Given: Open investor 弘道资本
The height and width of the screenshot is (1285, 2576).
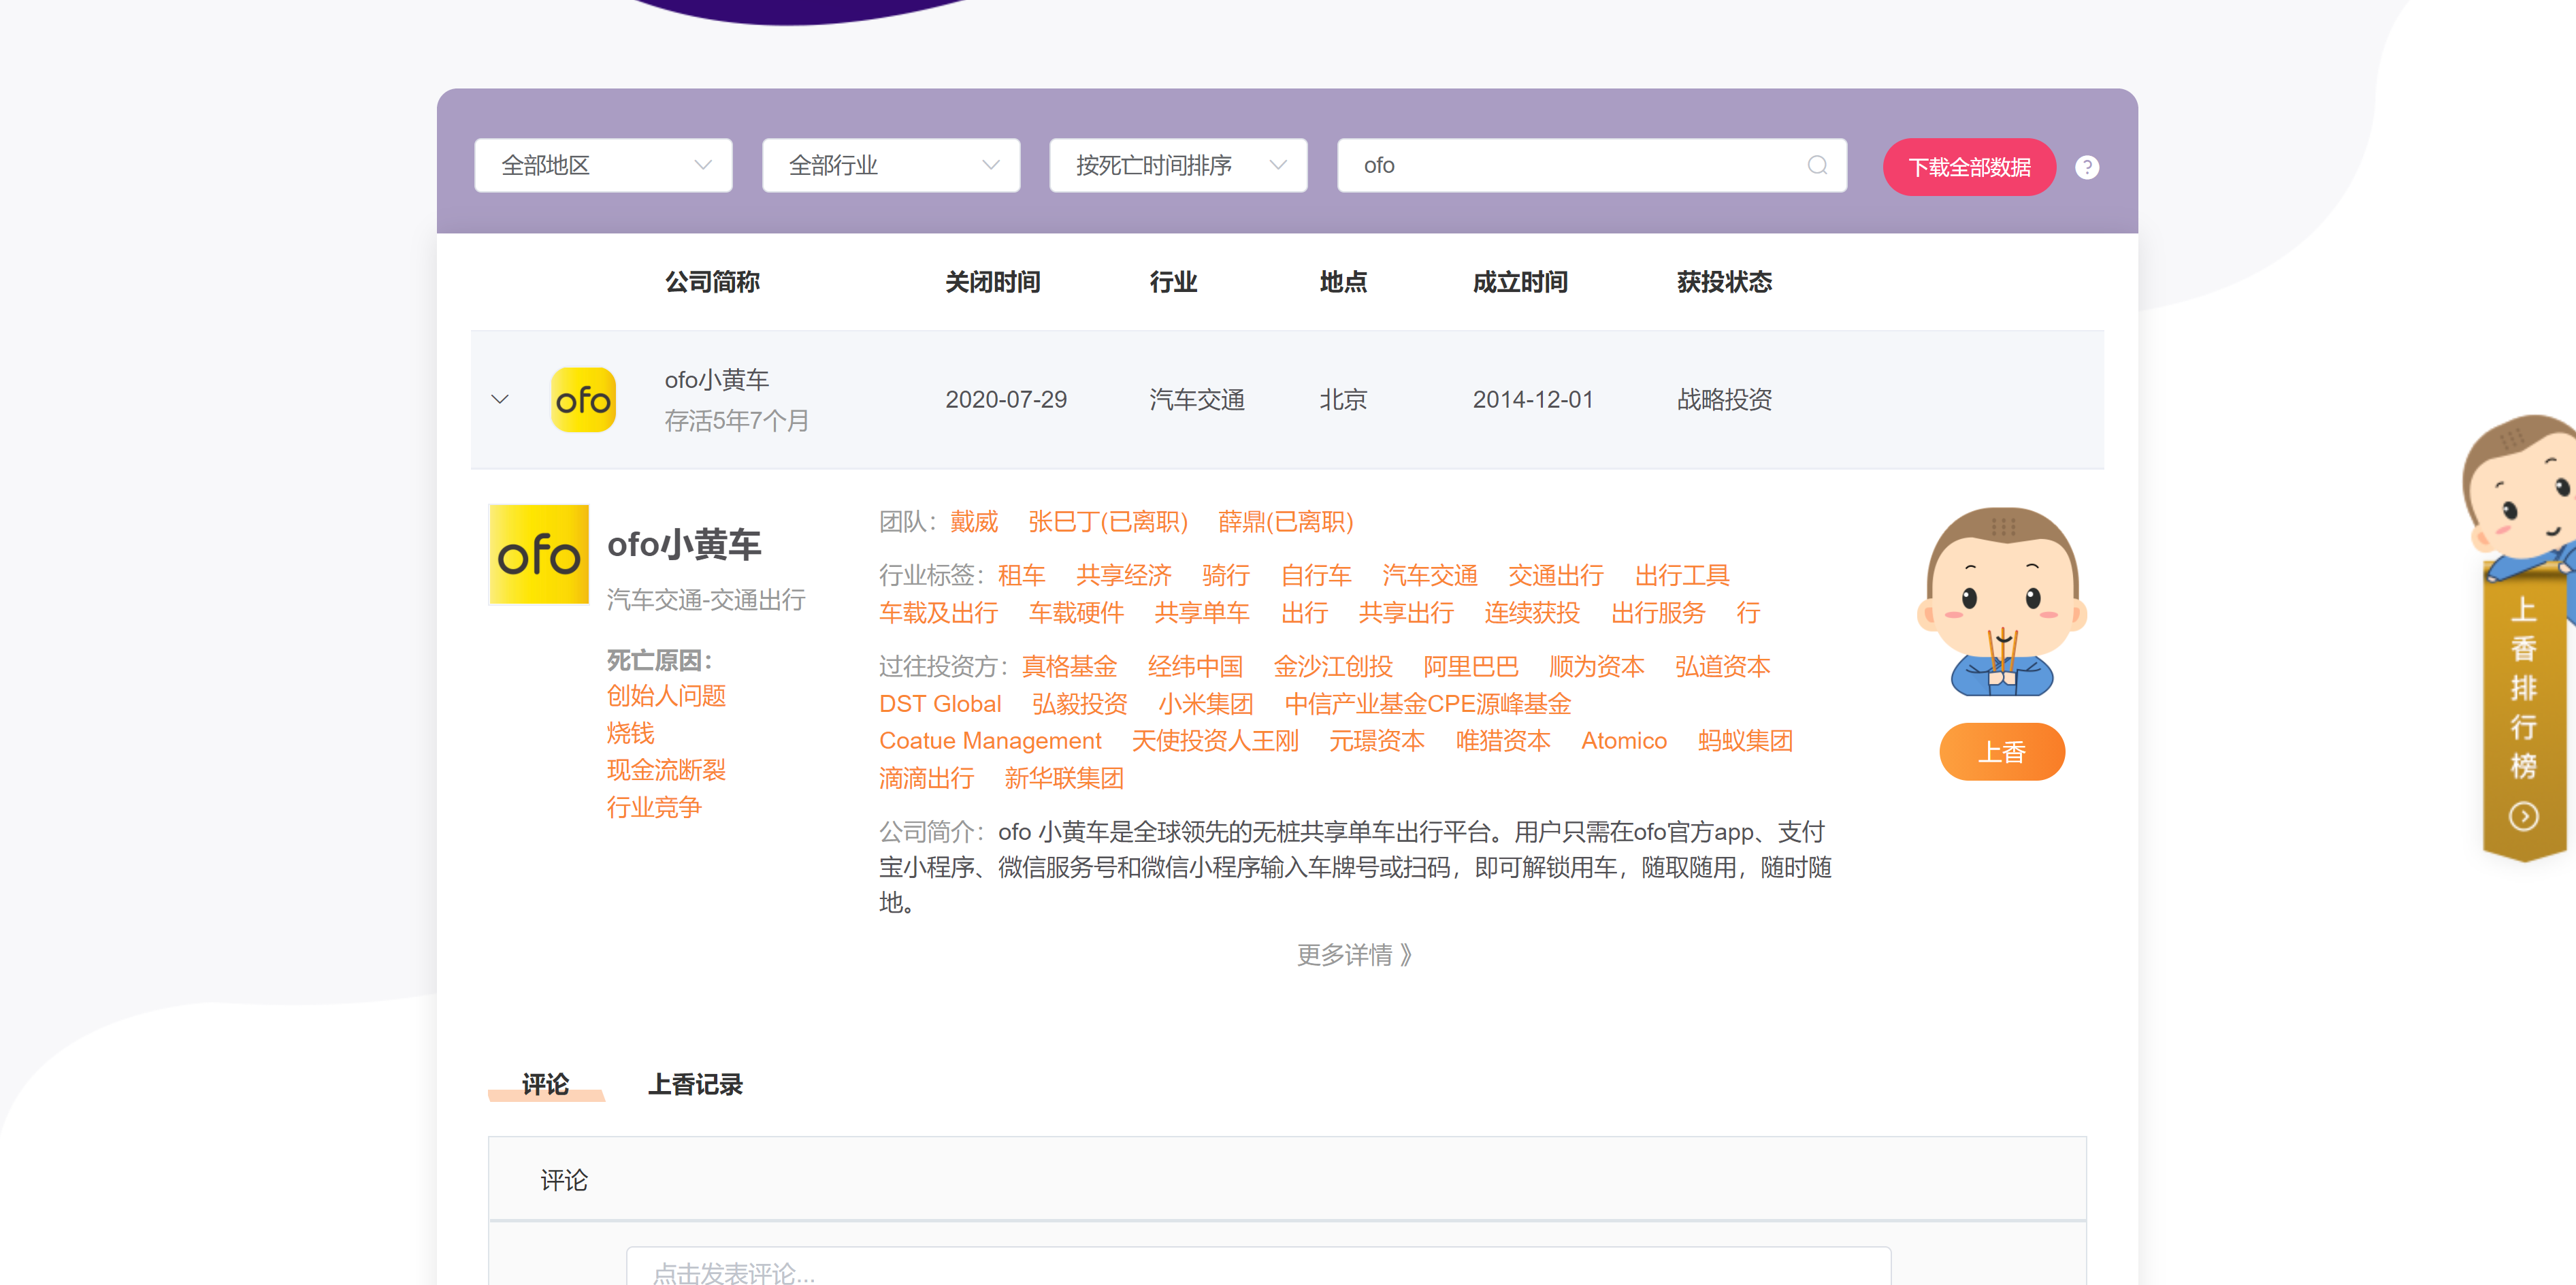Looking at the screenshot, I should point(1723,667).
